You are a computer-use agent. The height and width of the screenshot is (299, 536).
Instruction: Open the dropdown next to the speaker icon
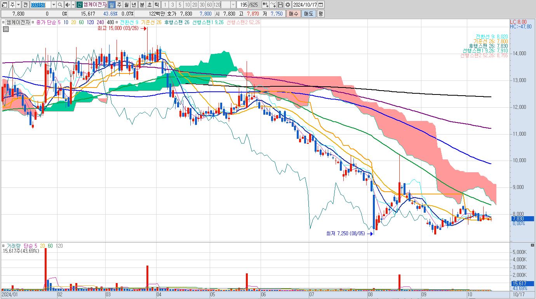pos(73,5)
